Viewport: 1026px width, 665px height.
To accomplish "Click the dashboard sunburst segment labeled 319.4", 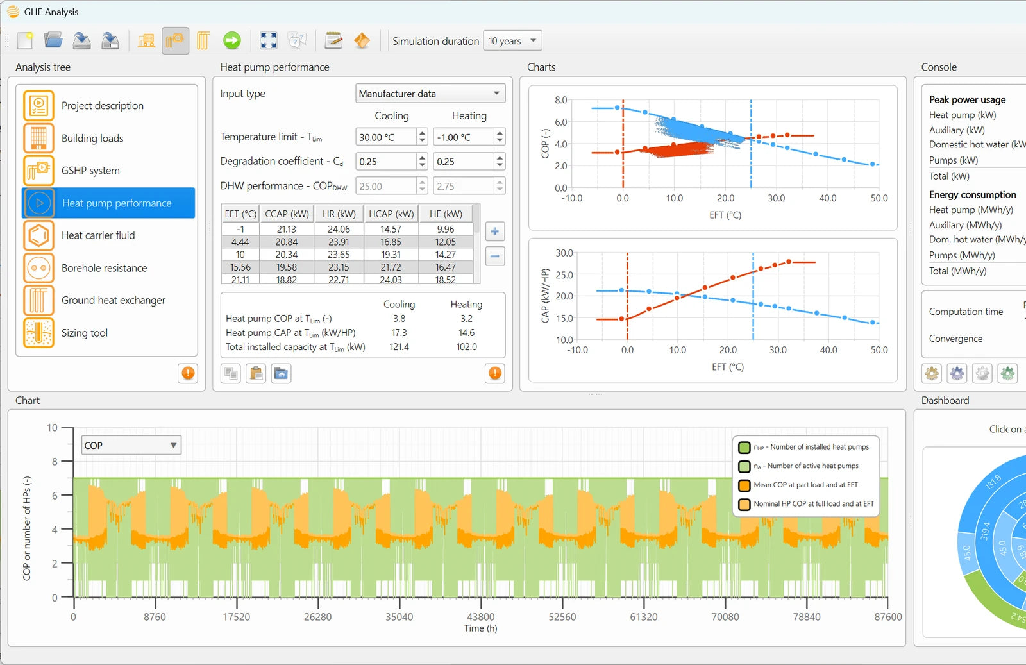I will pyautogui.click(x=986, y=532).
